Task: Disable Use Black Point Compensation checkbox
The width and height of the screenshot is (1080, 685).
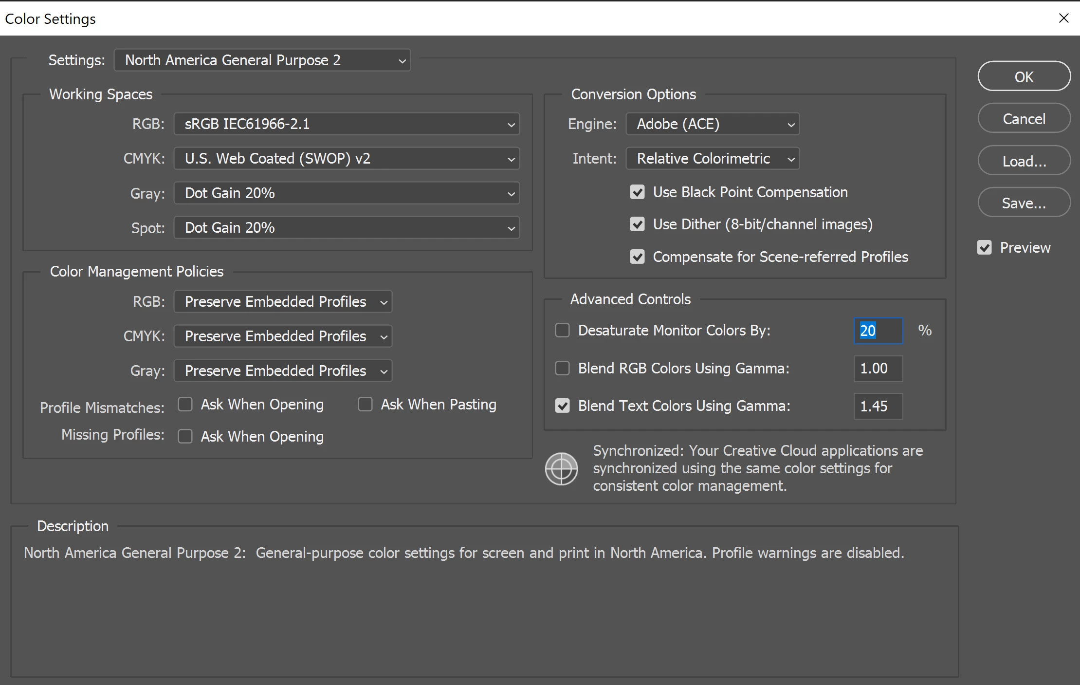Action: [637, 192]
